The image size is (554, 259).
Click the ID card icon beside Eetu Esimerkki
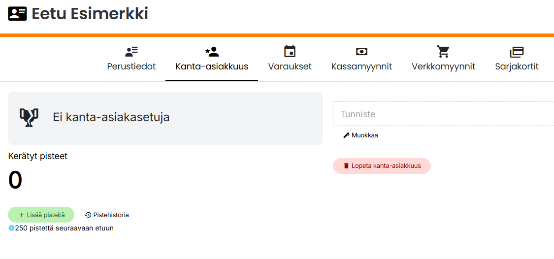pos(17,14)
